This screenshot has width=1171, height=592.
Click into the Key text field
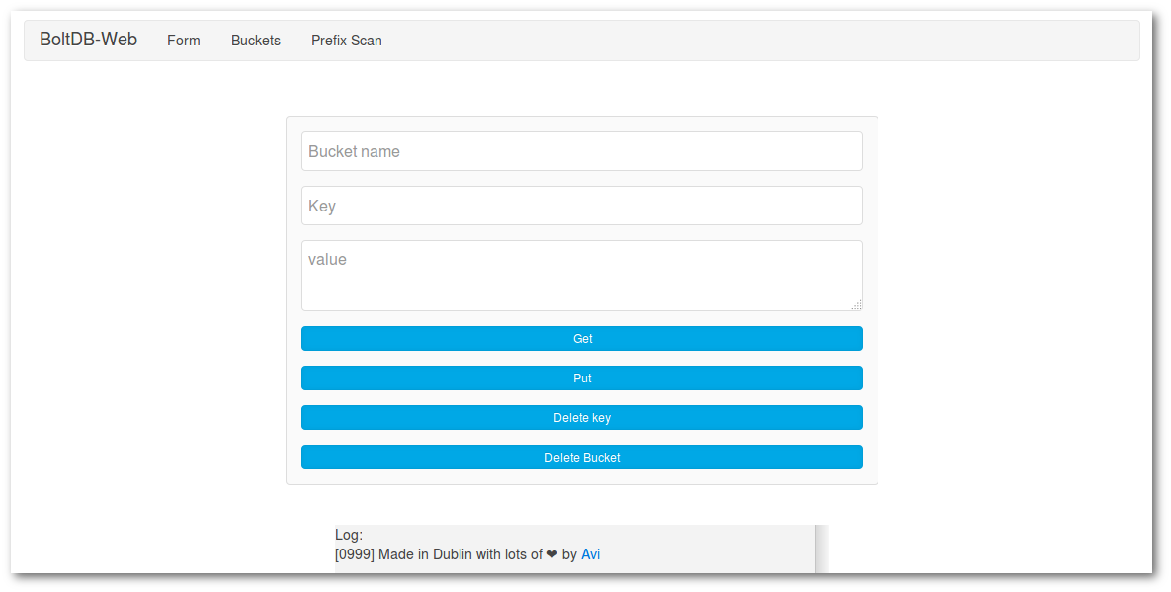[x=582, y=206]
